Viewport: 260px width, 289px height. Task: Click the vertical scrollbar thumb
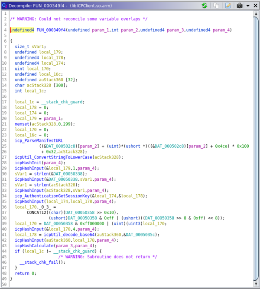click(x=256, y=149)
